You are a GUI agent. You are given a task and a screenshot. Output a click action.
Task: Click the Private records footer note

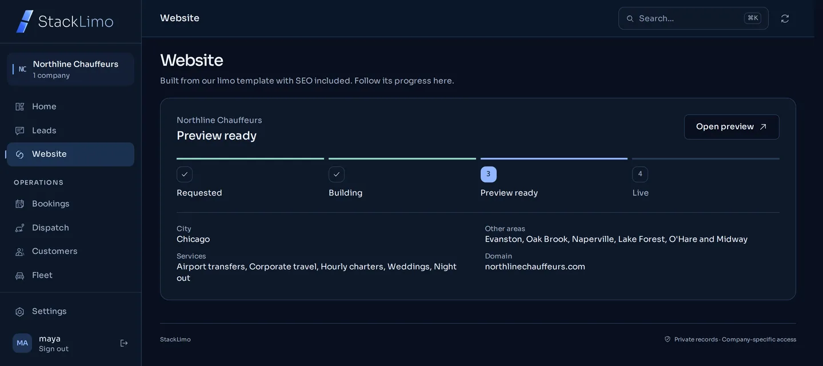735,340
